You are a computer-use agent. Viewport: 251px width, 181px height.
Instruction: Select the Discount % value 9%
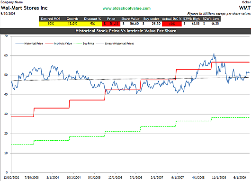pos(92,24)
